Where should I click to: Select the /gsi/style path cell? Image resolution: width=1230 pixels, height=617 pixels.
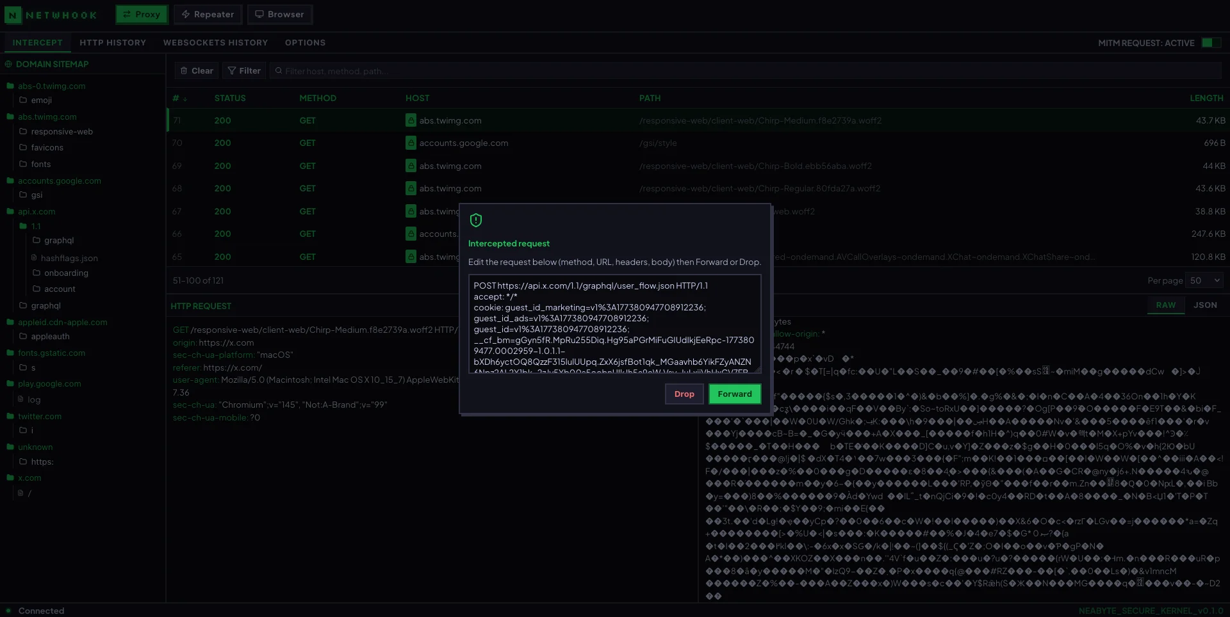(658, 143)
